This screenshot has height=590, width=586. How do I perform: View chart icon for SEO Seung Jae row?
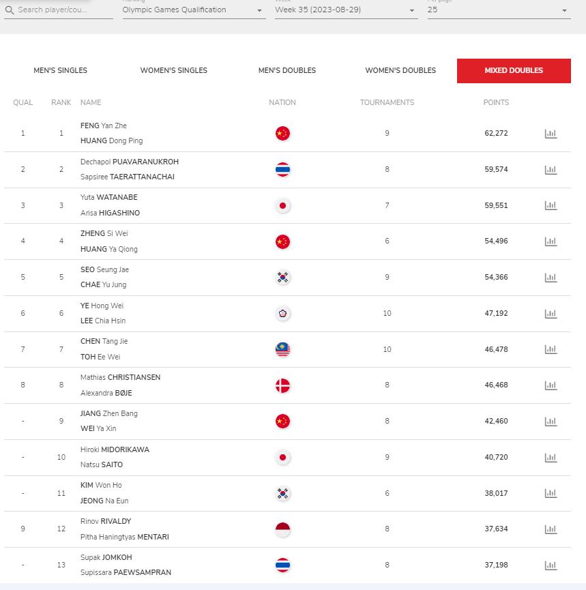551,278
